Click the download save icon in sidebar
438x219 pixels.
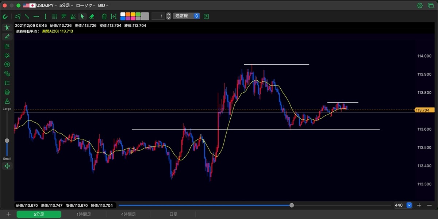7,101
